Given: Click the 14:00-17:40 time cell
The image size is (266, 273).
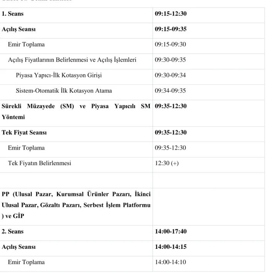Looking at the screenshot, I should tap(171, 231).
